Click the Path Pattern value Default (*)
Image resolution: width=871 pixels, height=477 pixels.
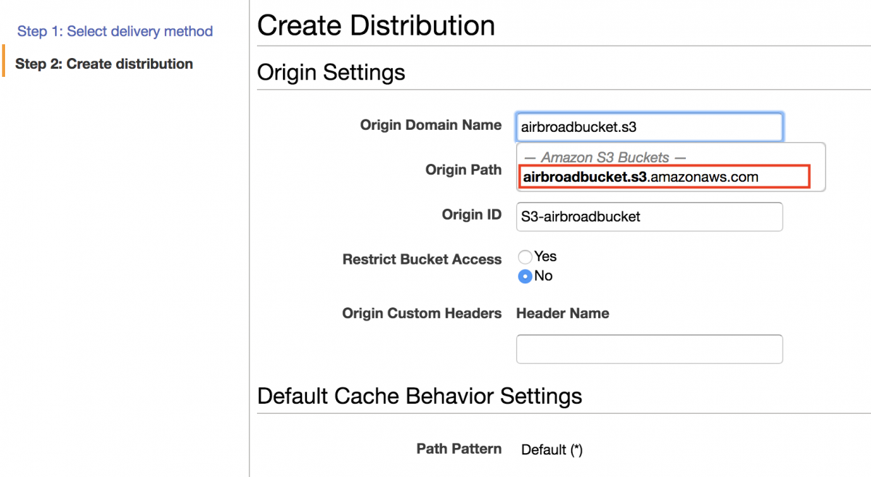tap(552, 449)
